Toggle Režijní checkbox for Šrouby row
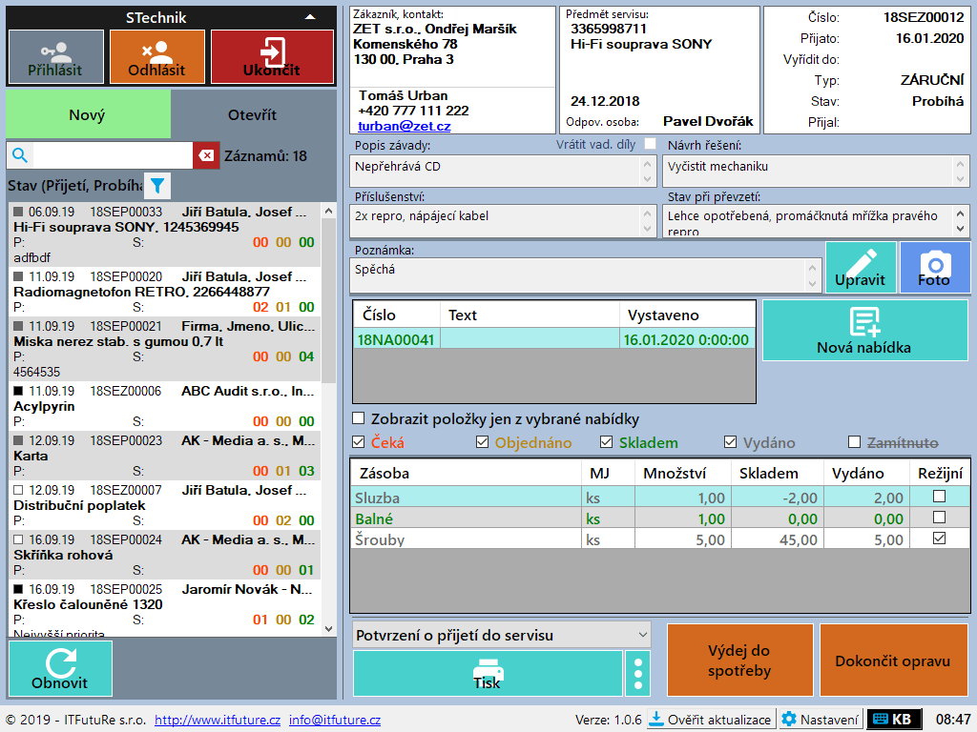Viewport: 977px width, 732px height. click(939, 538)
